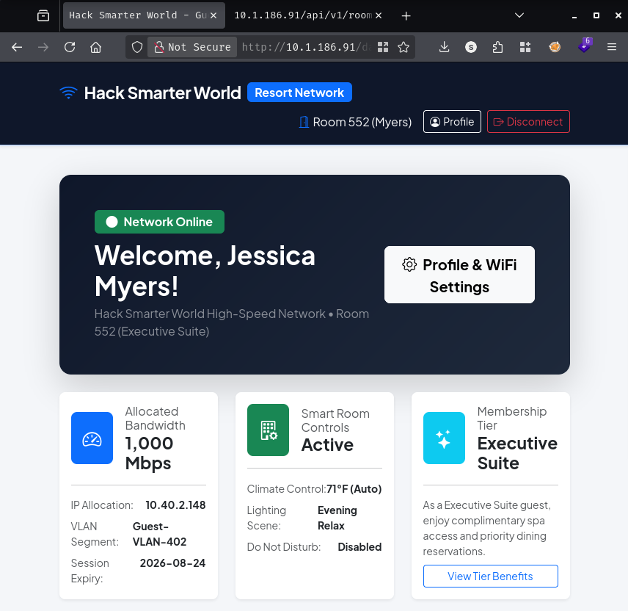Click the Guest-VLAN-402 segment value
Image resolution: width=628 pixels, height=611 pixels.
[159, 534]
